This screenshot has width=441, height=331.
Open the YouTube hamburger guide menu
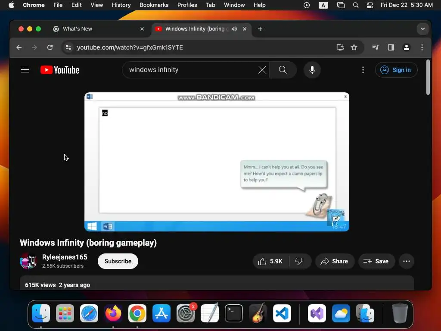point(25,70)
